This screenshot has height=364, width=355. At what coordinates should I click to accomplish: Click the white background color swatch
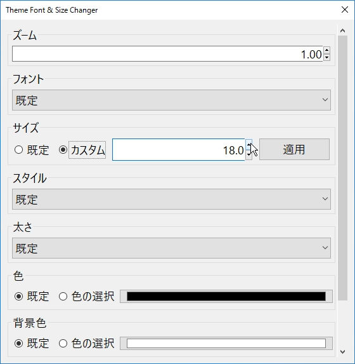(x=226, y=343)
